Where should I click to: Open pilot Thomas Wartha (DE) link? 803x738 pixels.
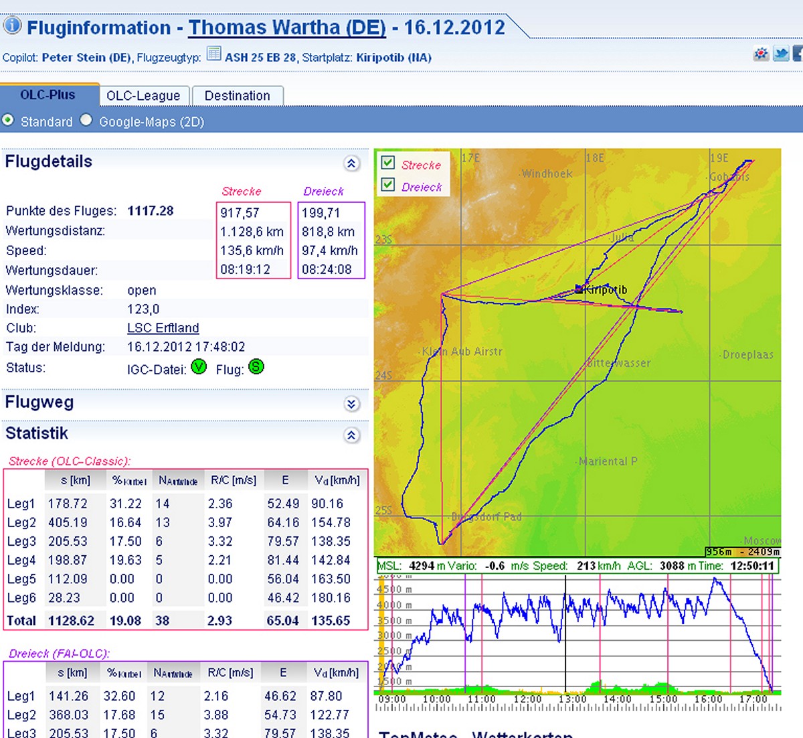[287, 27]
